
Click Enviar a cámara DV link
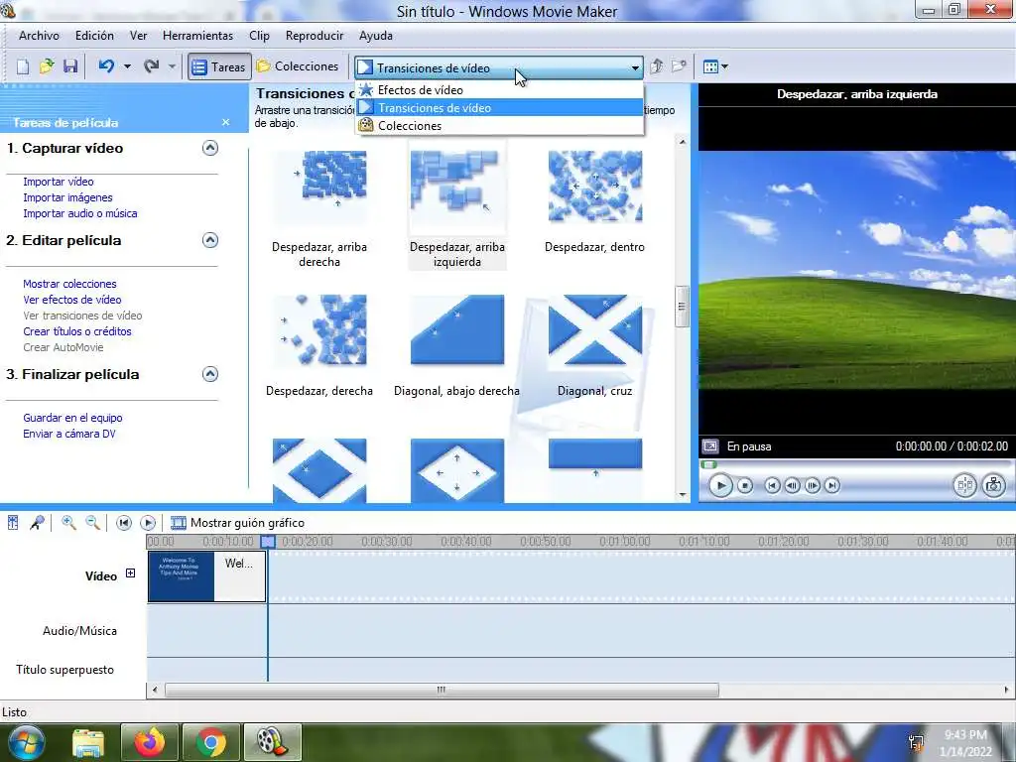click(69, 434)
